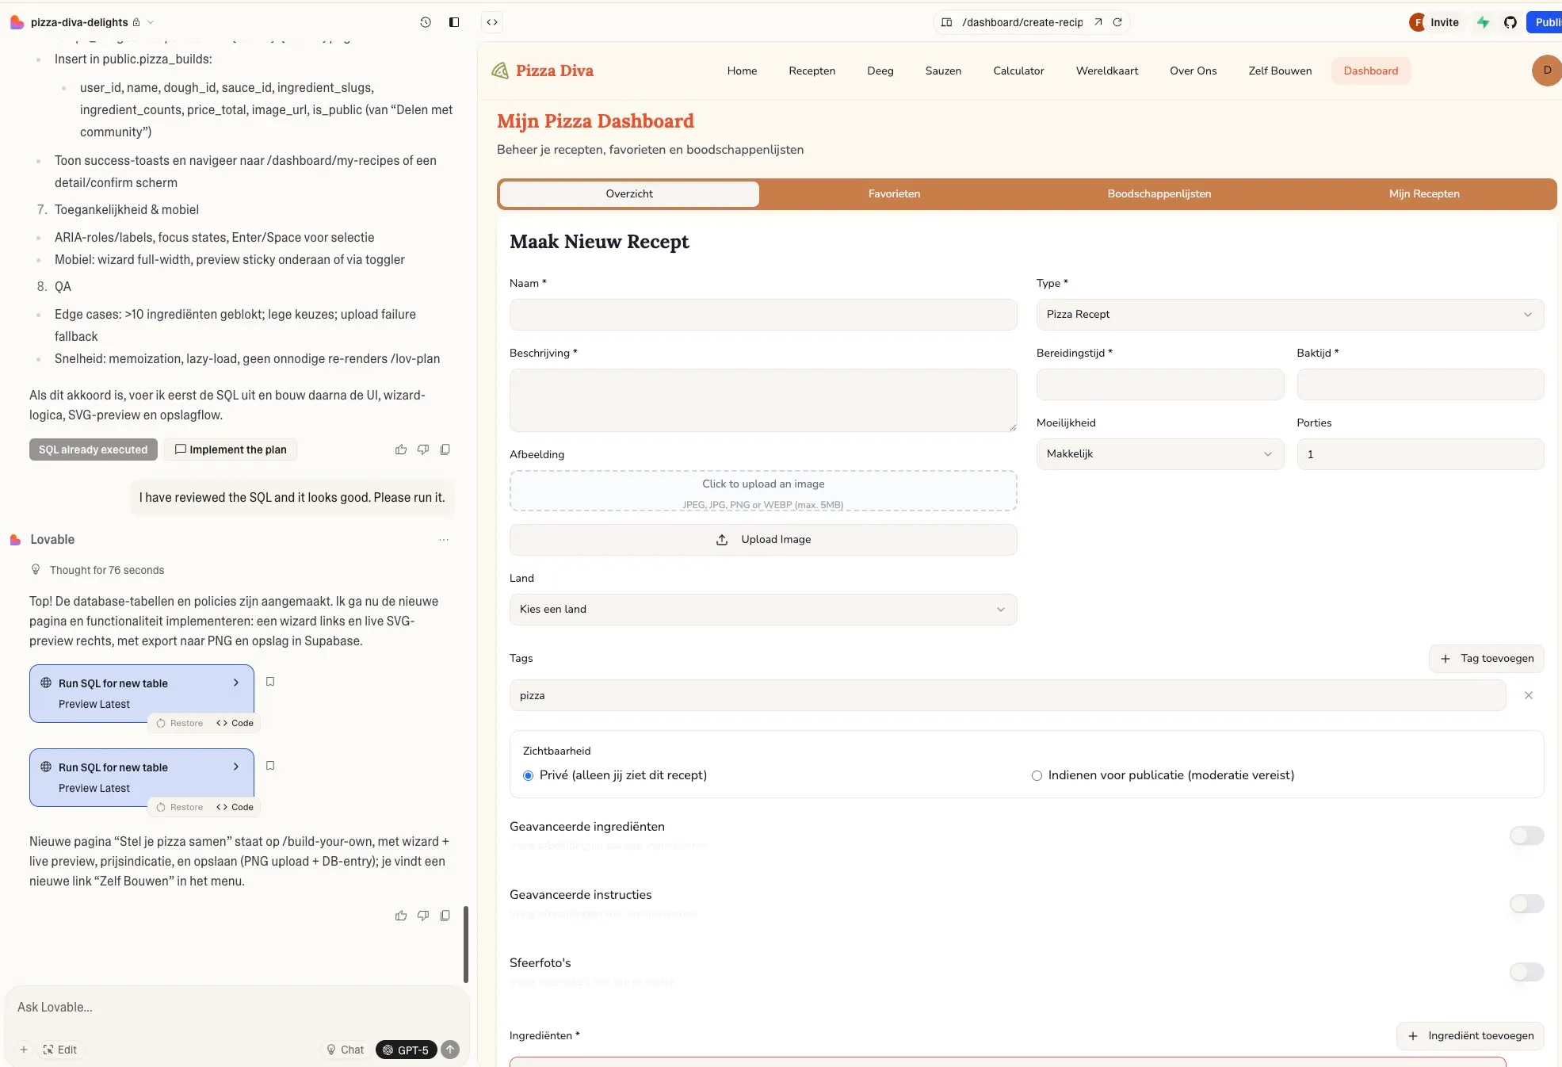Click the Lovable logo at top left
1562x1067 pixels.
pyautogui.click(x=17, y=22)
